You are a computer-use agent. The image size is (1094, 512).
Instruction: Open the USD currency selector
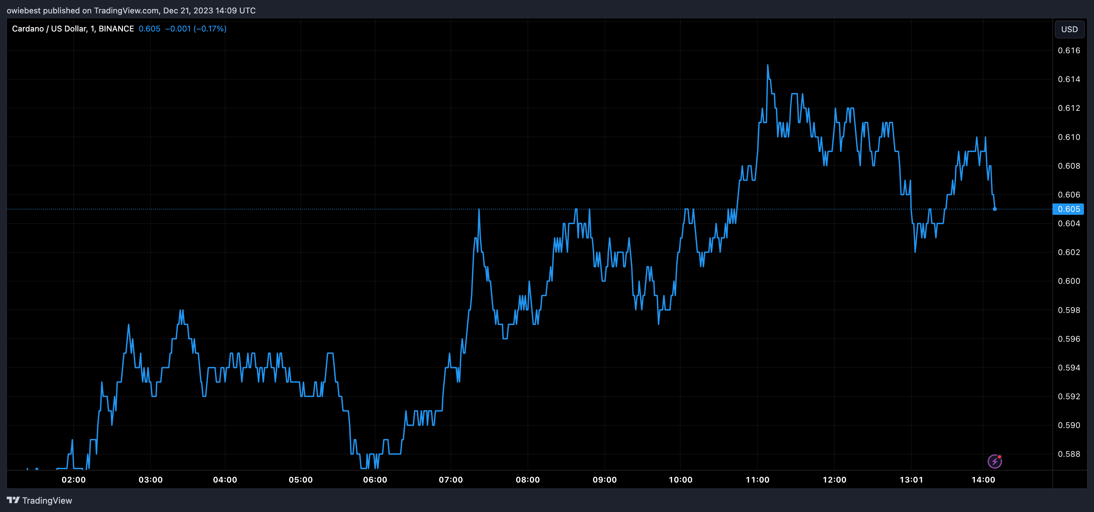pos(1069,29)
